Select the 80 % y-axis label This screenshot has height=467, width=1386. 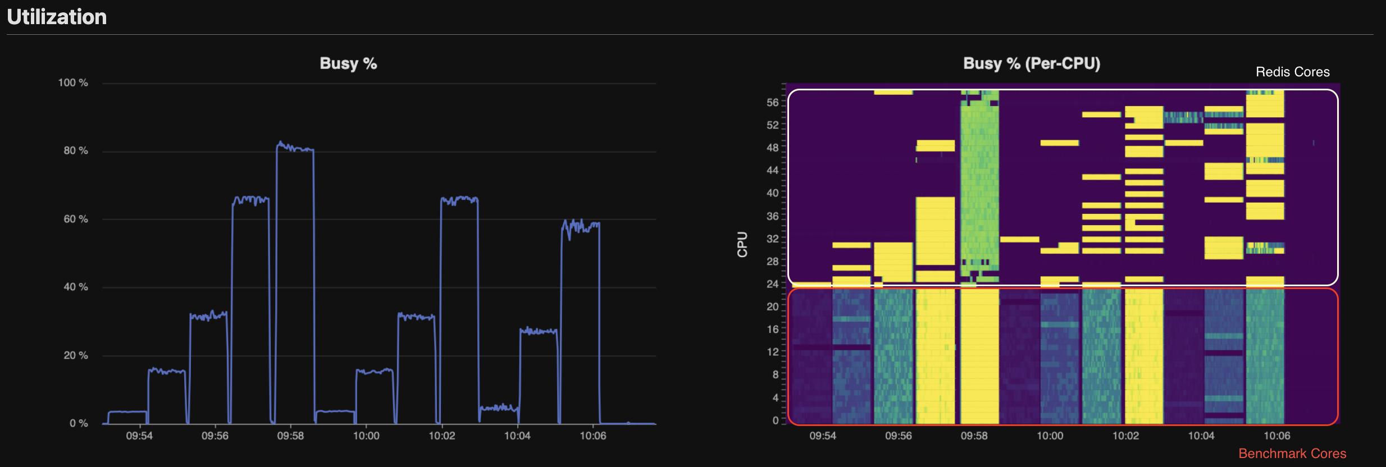point(75,150)
